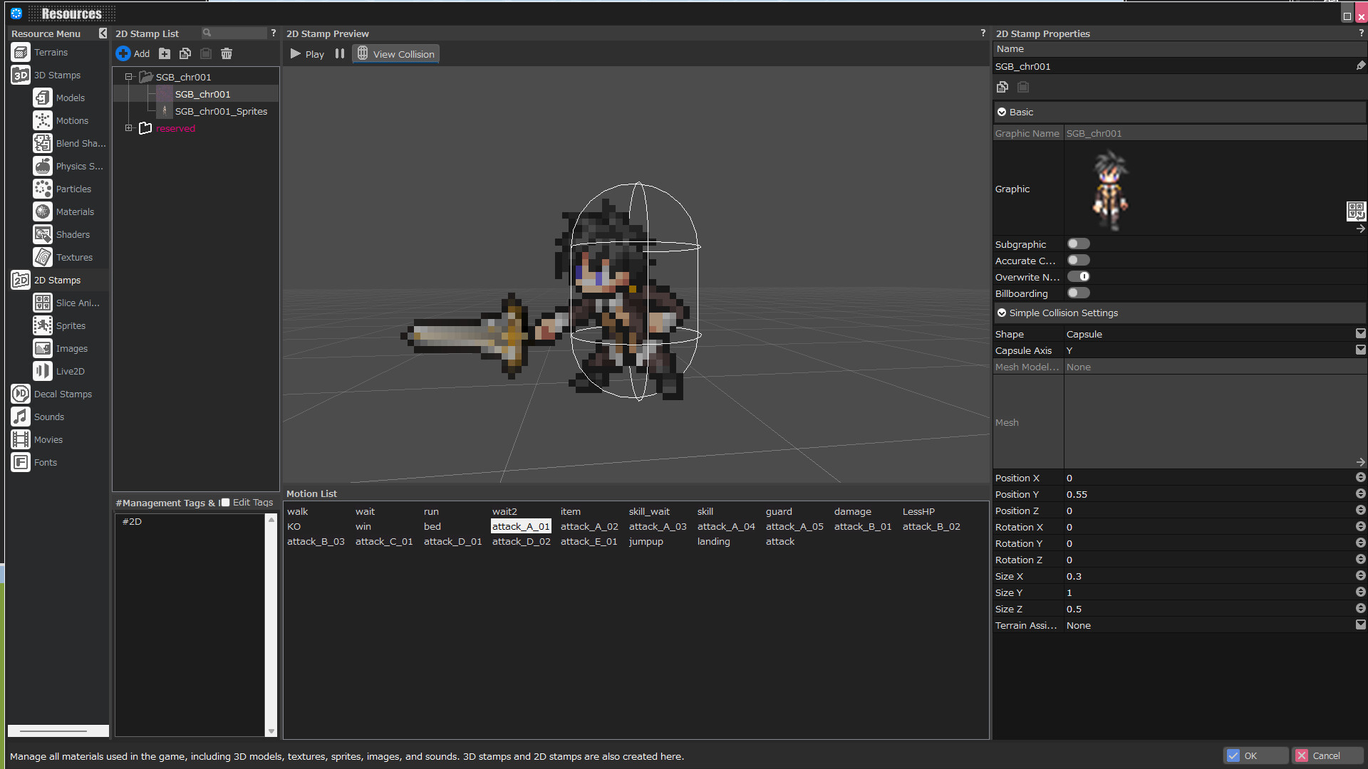This screenshot has height=769, width=1368.
Task: Click the new folder icon in stamp list
Action: (x=165, y=53)
